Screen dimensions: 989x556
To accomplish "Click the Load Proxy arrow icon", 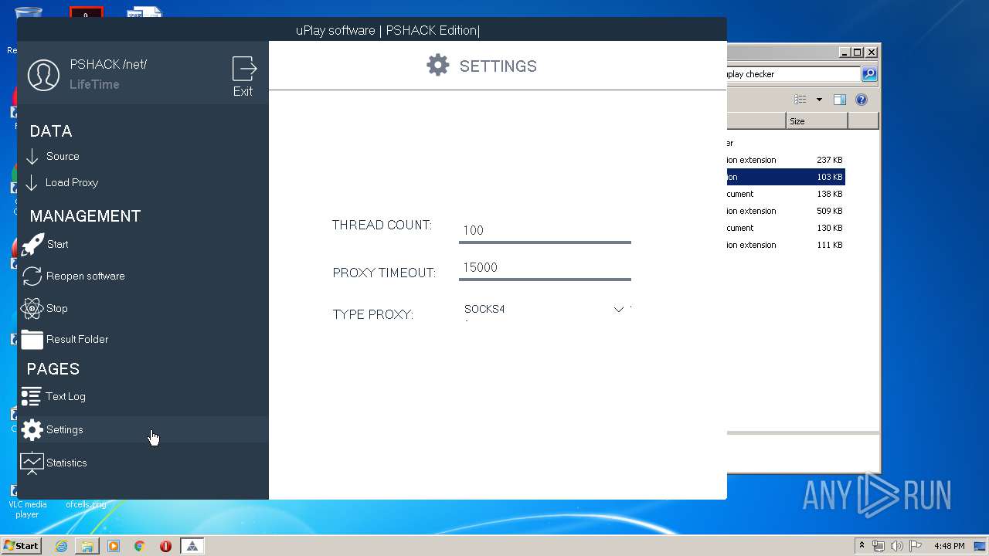I will click(32, 183).
